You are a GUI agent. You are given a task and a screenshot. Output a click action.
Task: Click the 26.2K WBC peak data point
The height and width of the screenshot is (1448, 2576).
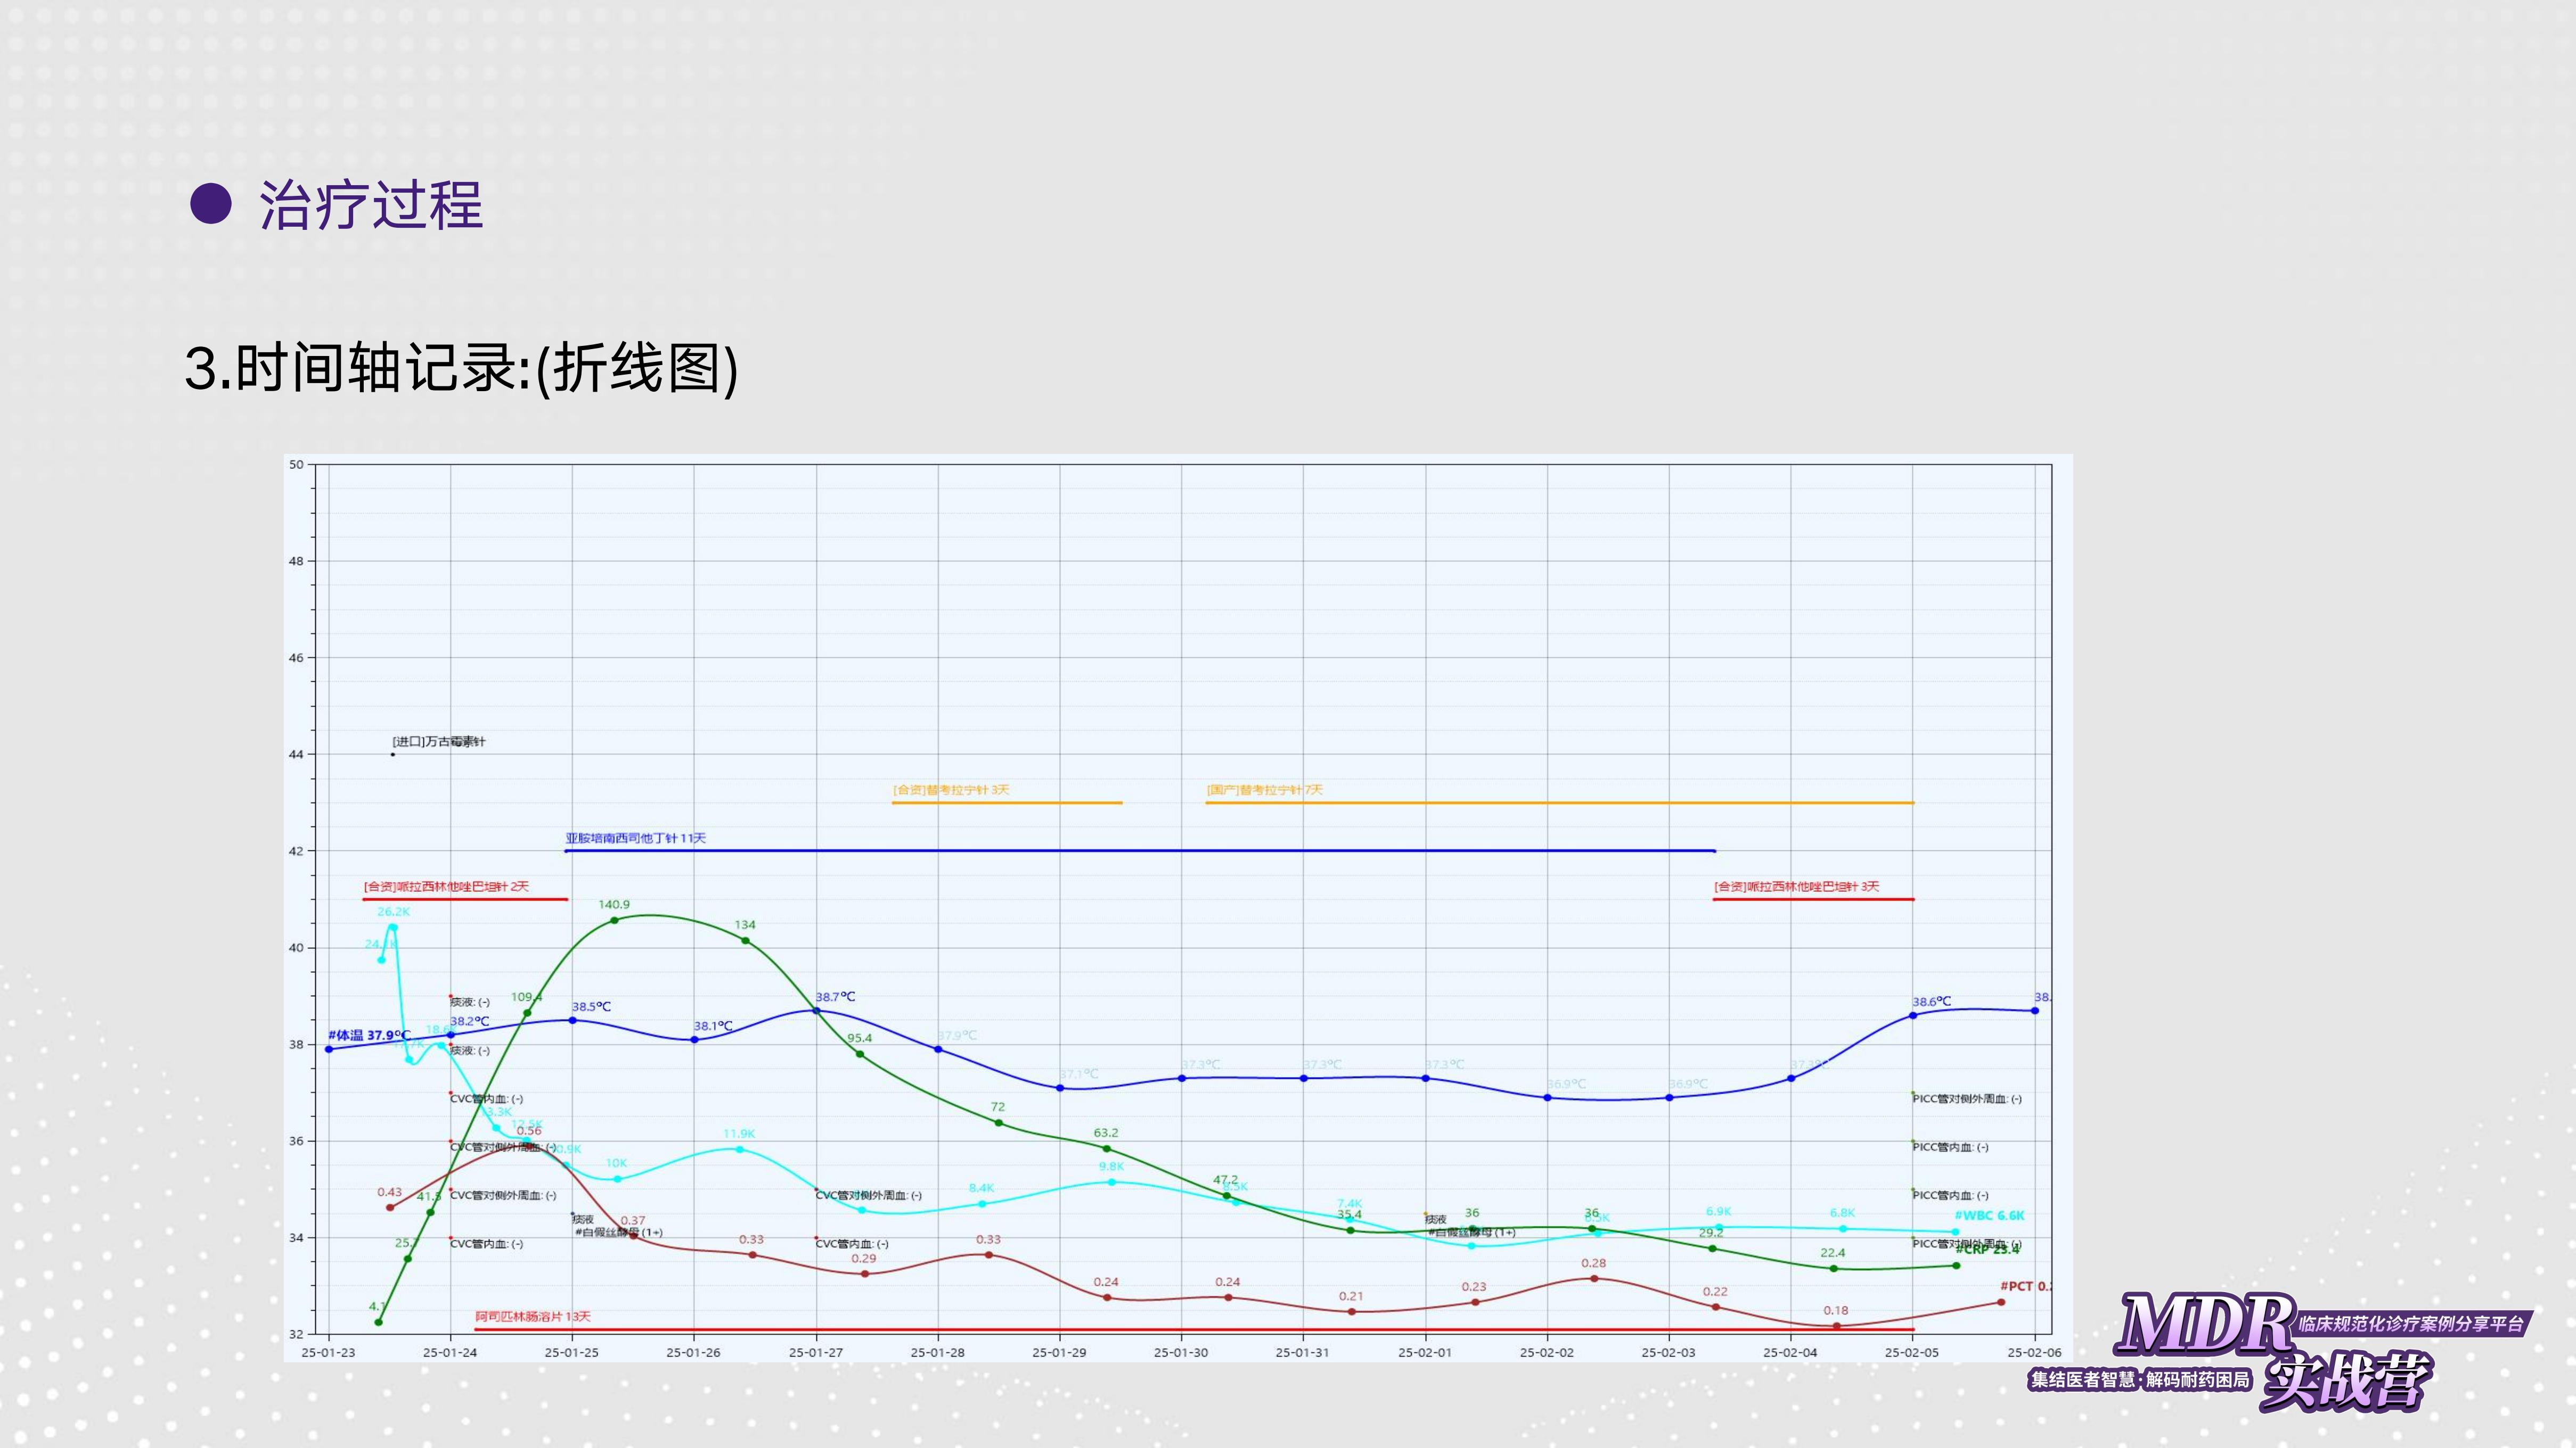click(393, 928)
